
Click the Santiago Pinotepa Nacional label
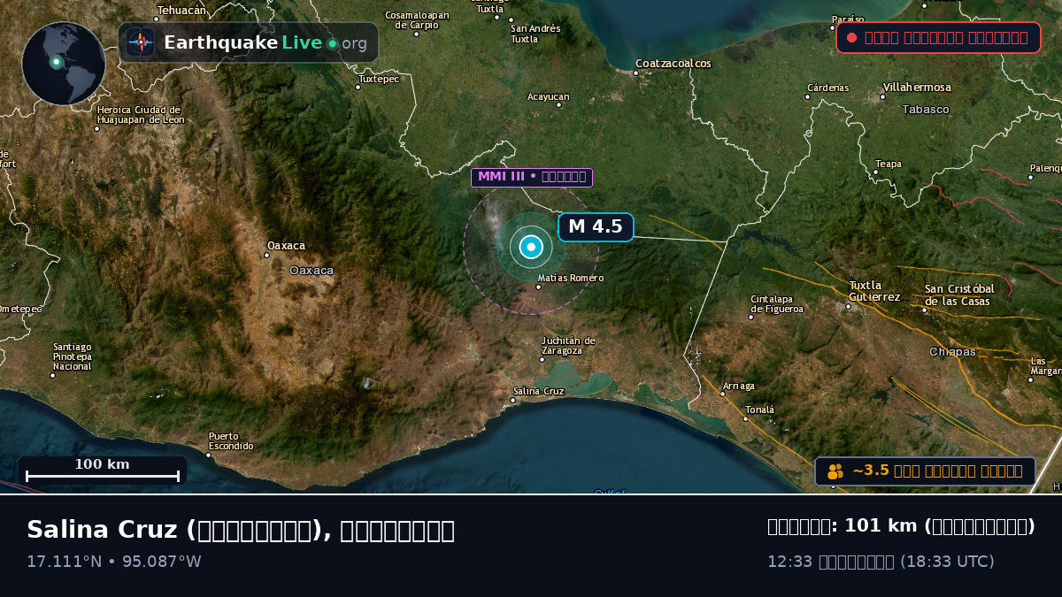tap(72, 356)
